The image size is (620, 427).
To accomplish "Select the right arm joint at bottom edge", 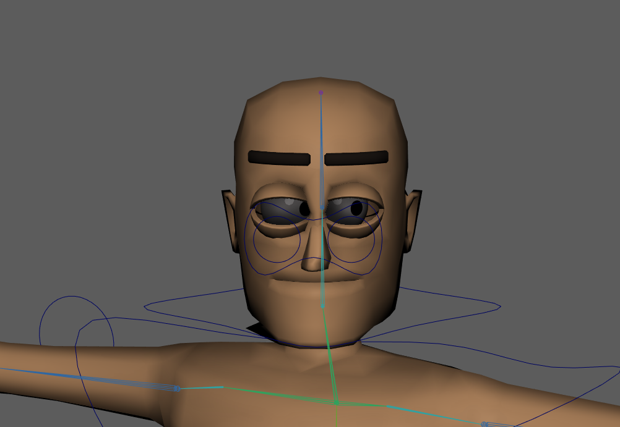I will 485,424.
